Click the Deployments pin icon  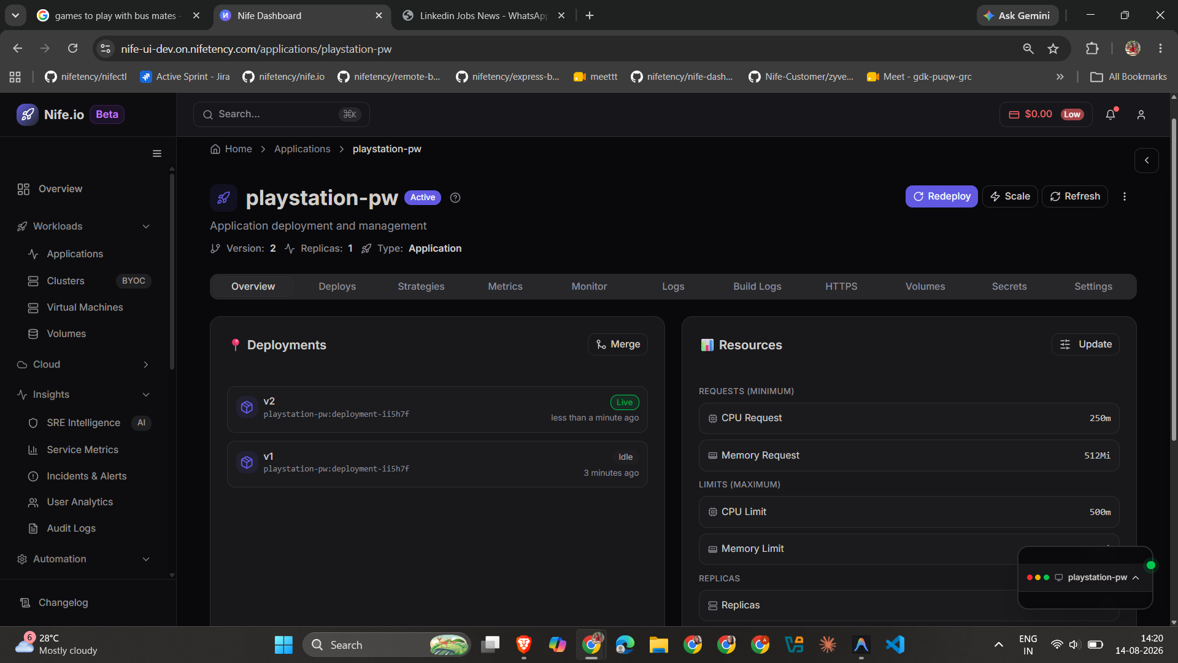[x=235, y=345]
